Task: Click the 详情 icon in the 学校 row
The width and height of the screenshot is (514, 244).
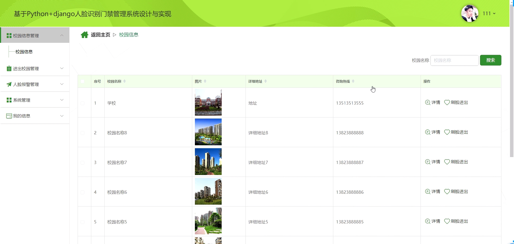Action: (x=428, y=102)
